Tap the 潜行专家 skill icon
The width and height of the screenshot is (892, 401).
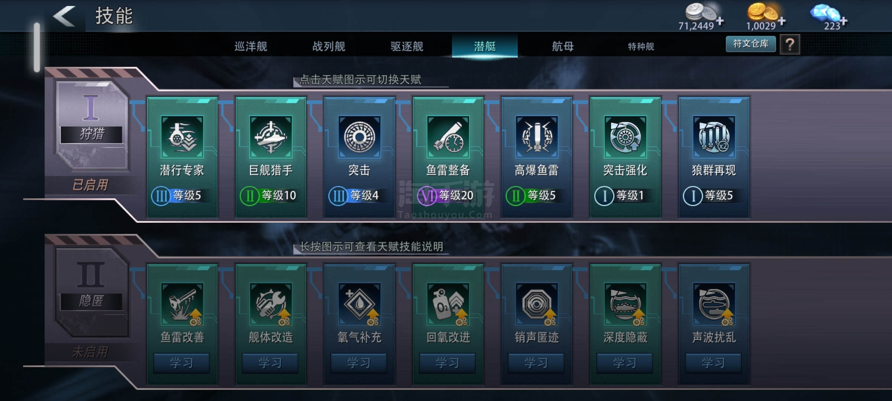[x=182, y=137]
